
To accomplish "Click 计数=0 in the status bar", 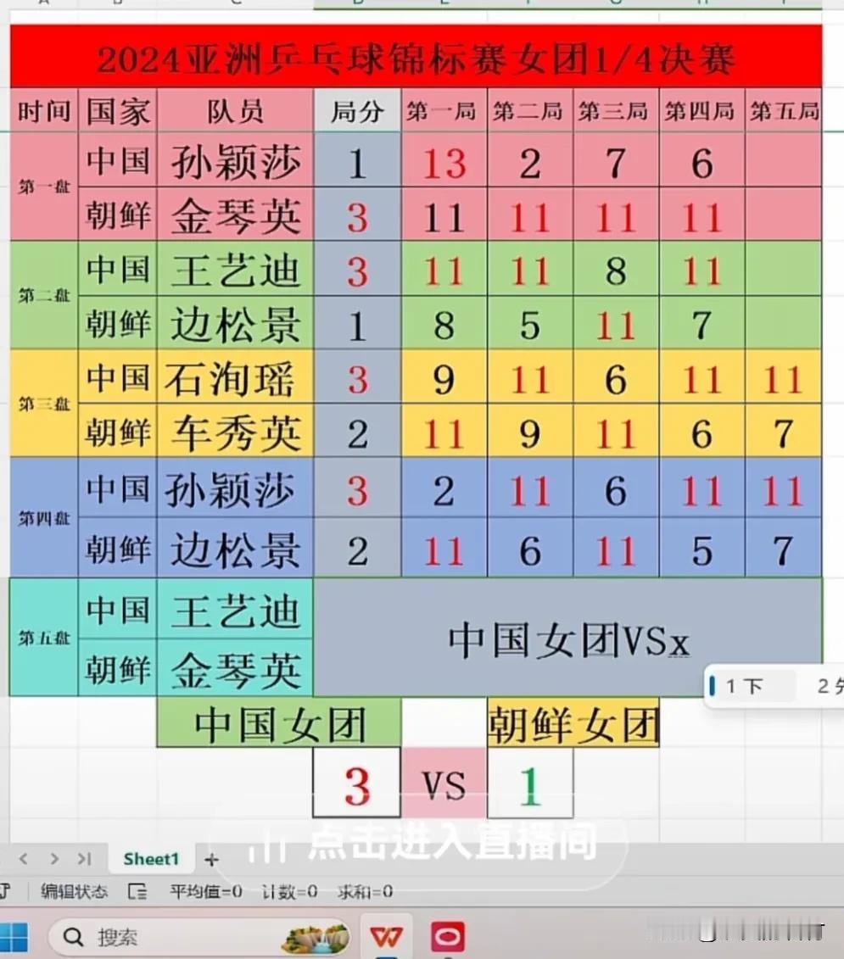I will [289, 892].
